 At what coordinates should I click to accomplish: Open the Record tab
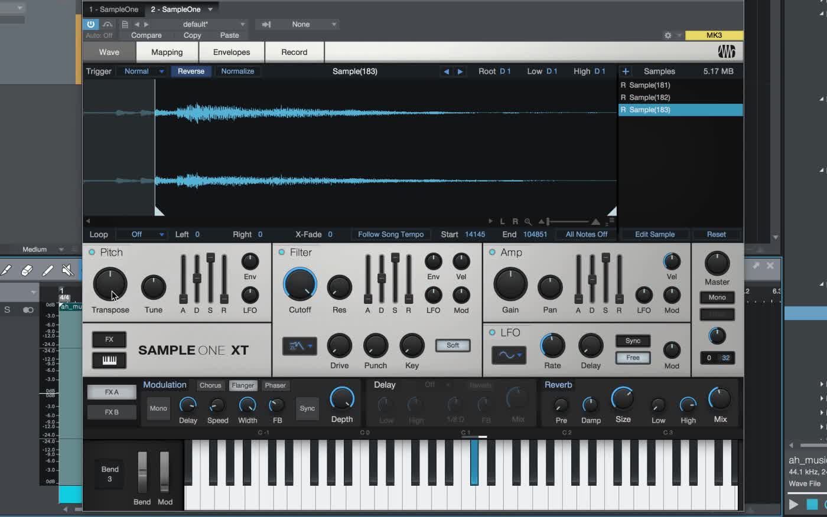294,52
